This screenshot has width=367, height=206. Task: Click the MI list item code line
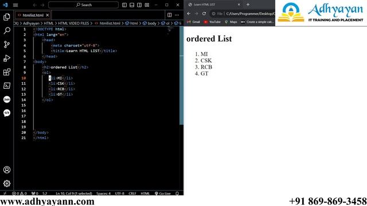tap(61, 78)
